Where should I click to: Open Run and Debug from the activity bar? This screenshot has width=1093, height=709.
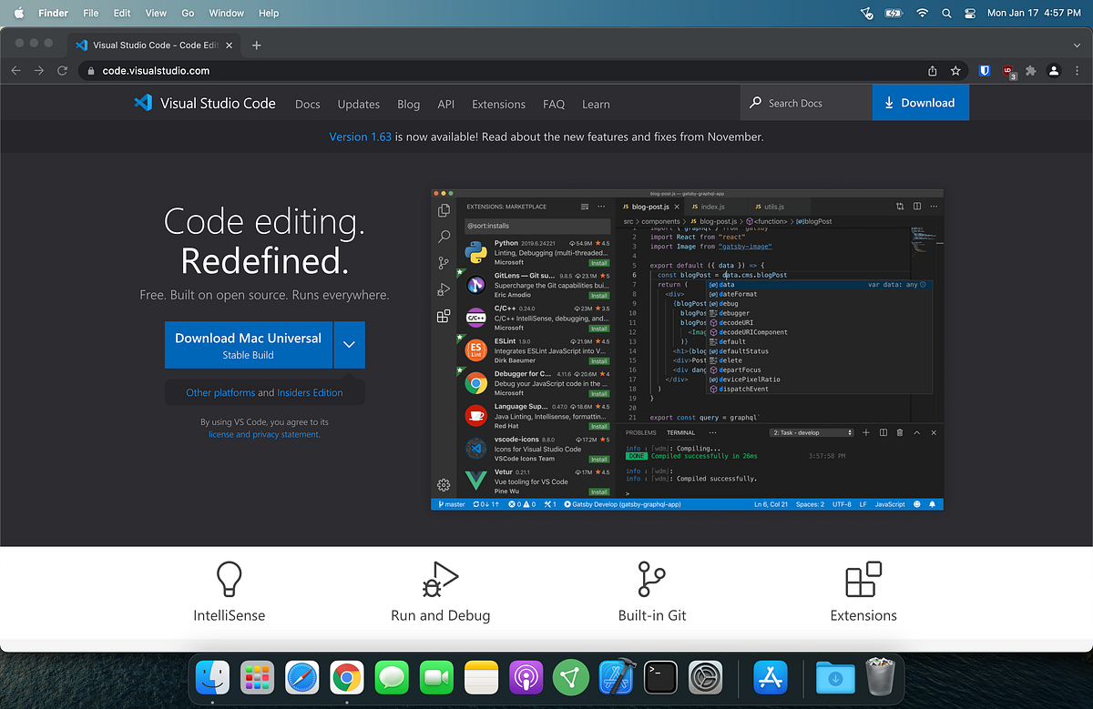click(444, 289)
